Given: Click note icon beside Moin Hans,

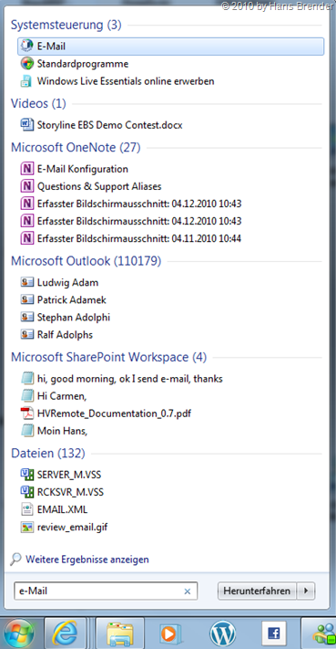Looking at the screenshot, I should tap(26, 431).
